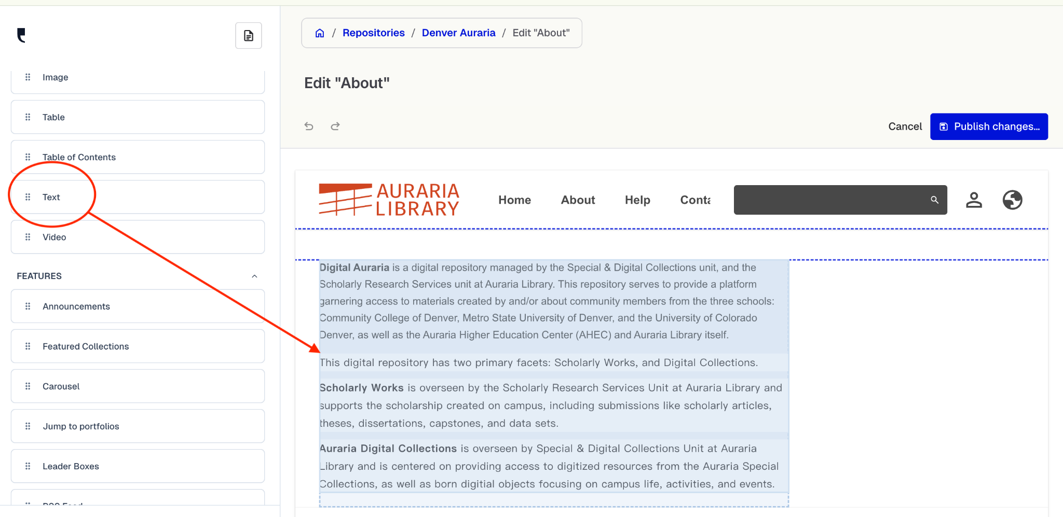Select the Table of Contents block
This screenshot has width=1063, height=517.
click(x=138, y=157)
